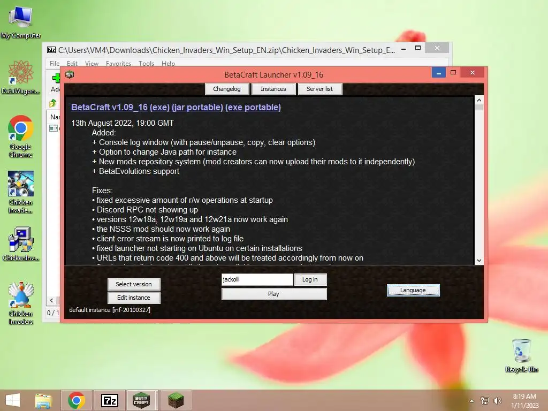Image resolution: width=548 pixels, height=411 pixels.
Task: Click the jackolli username field
Action: pos(257,279)
